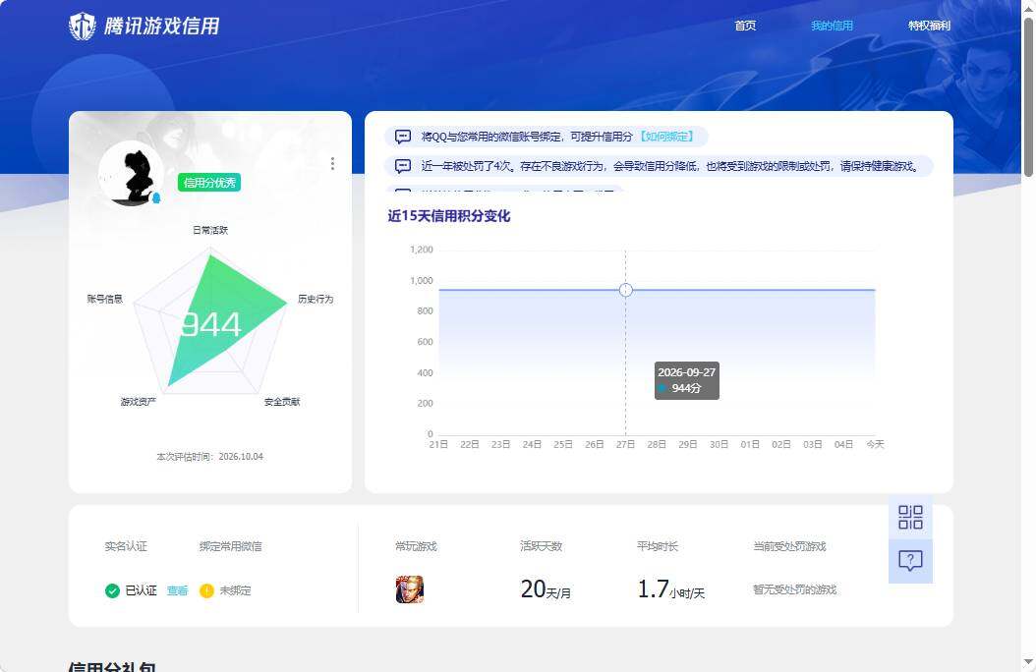Viewport: 1036px width, 672px height.
Task: Go to the 首页 nav tab
Action: coord(745,26)
